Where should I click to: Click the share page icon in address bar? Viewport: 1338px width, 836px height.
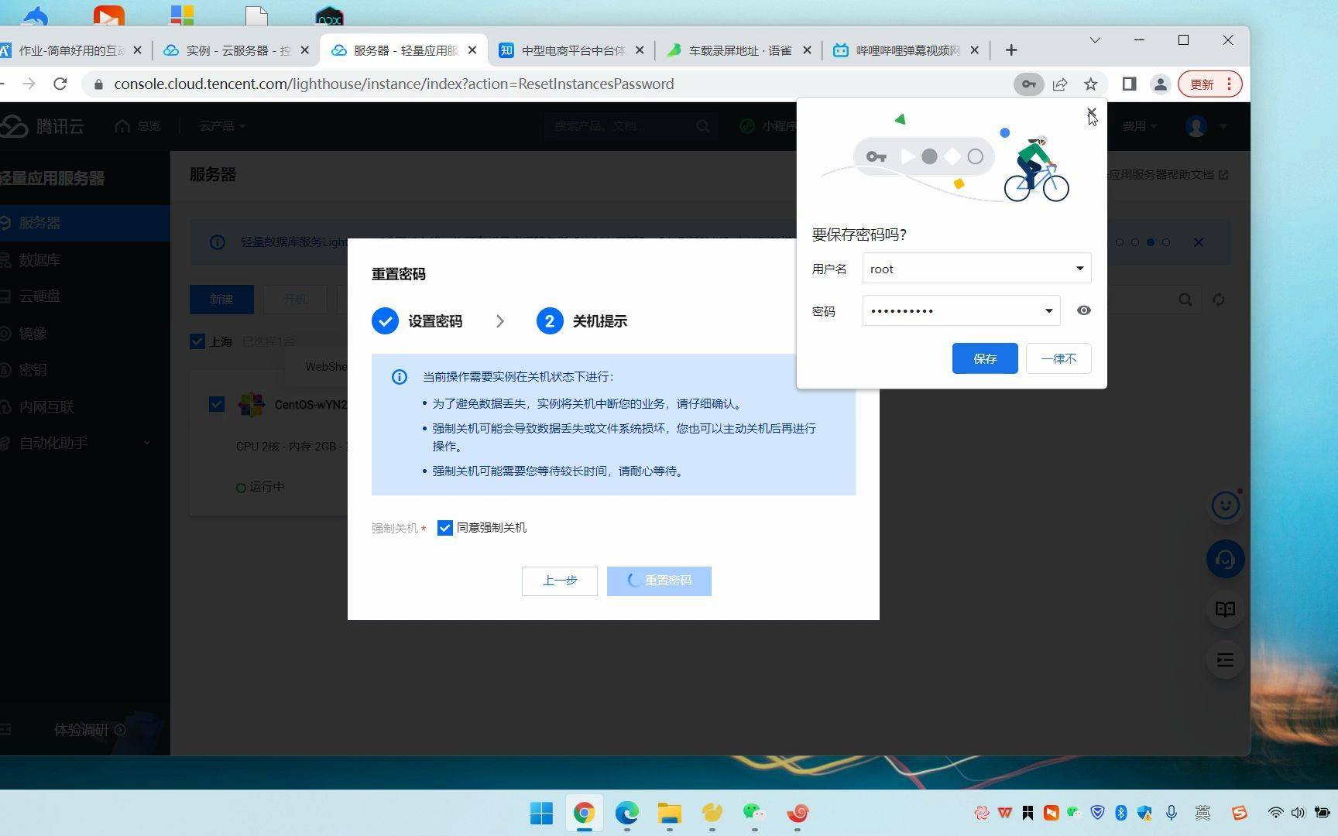pos(1060,84)
